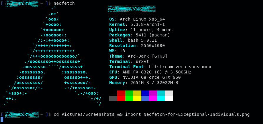Click the dark magenta color block
The width and height of the screenshot is (263, 124).
click(153, 93)
